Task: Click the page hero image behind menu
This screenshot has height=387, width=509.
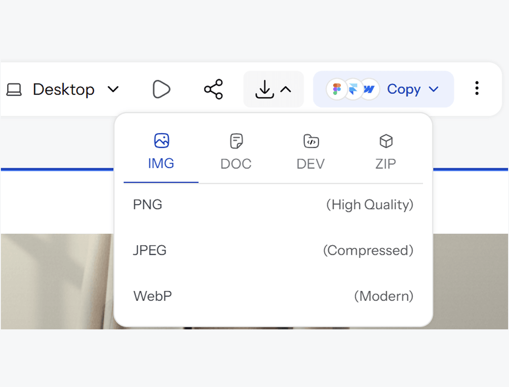Action: point(57,281)
